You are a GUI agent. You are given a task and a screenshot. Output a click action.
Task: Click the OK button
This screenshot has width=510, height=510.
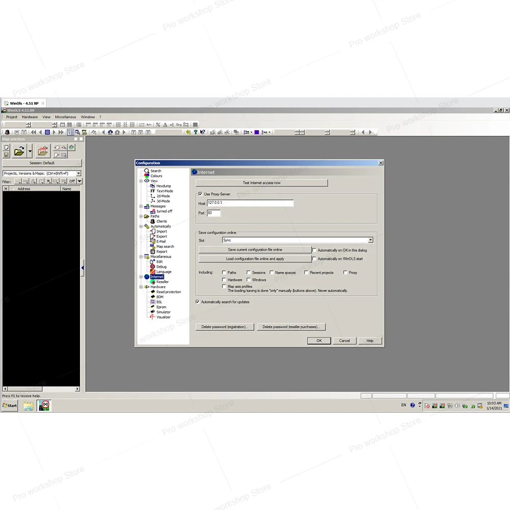tap(319, 341)
